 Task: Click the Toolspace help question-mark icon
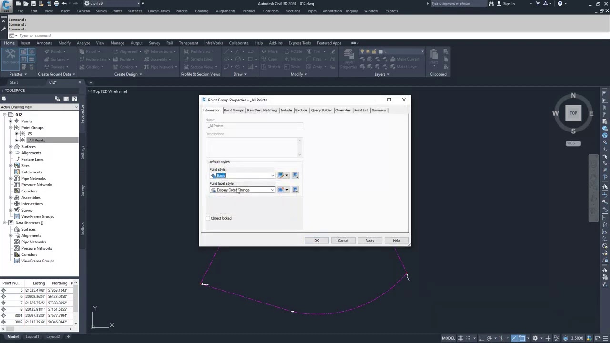(x=75, y=99)
